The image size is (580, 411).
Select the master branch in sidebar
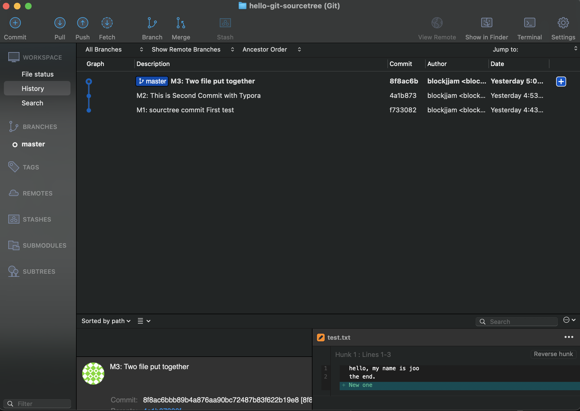(33, 144)
